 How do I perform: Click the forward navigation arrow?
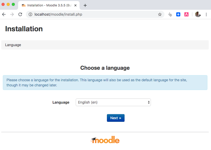tap(12, 14)
